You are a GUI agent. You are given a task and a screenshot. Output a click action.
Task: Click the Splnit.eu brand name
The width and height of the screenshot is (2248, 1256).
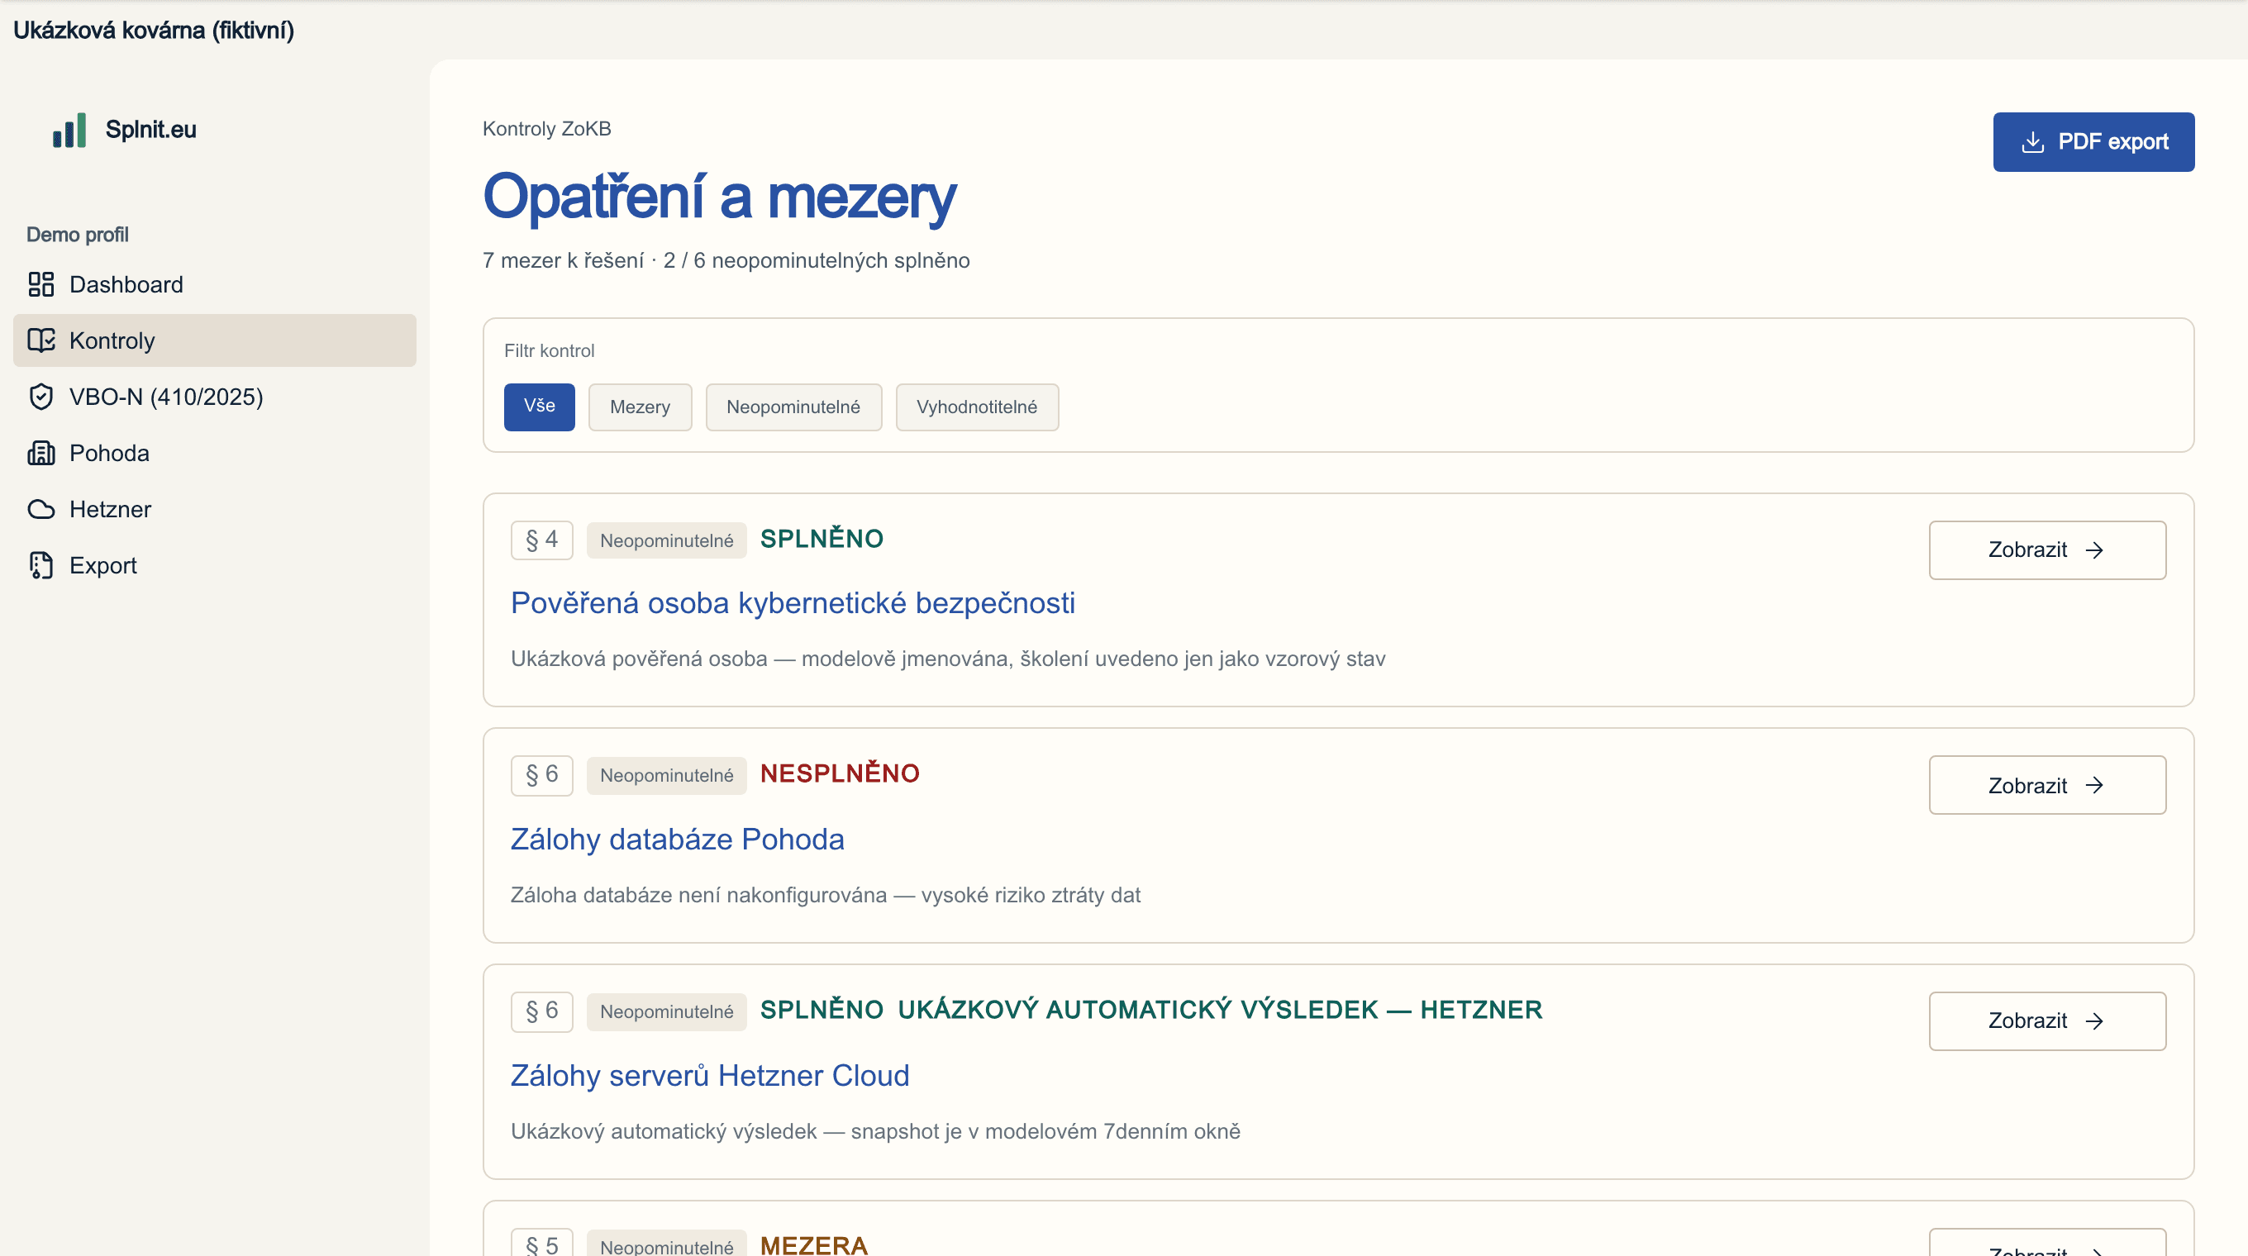[x=151, y=130]
